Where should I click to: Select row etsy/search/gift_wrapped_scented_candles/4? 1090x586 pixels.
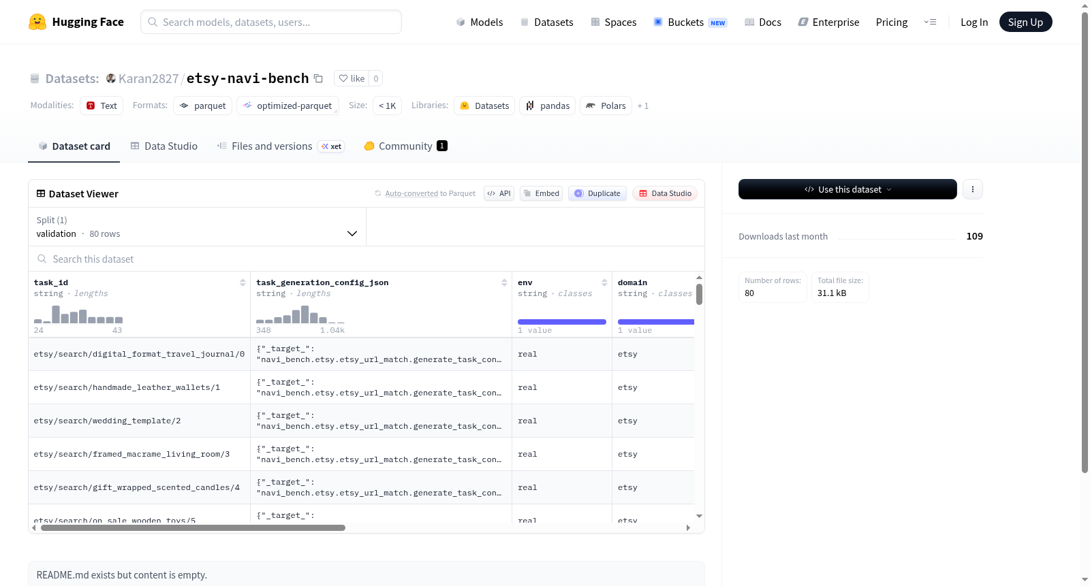click(137, 487)
